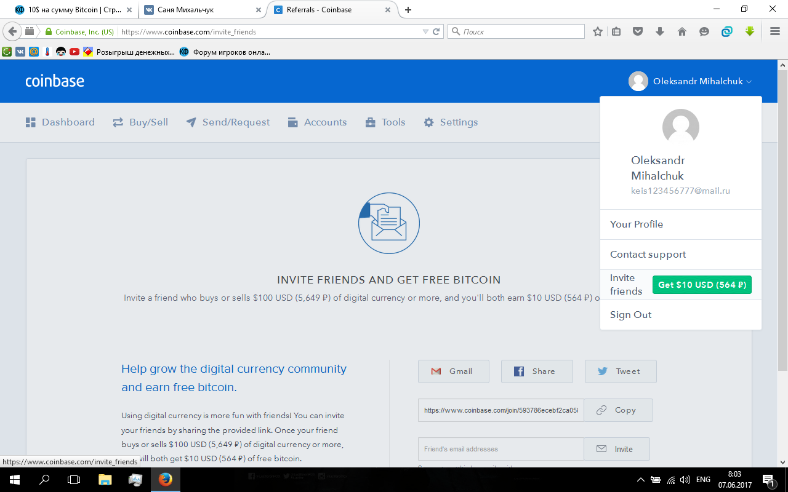The image size is (788, 492).
Task: Click the Friend's email addresses field
Action: [x=501, y=449]
